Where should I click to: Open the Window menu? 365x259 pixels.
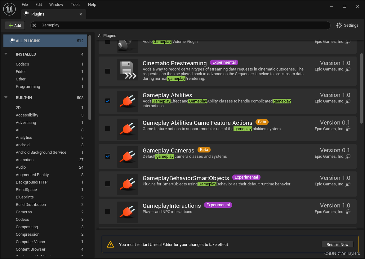(56, 4)
